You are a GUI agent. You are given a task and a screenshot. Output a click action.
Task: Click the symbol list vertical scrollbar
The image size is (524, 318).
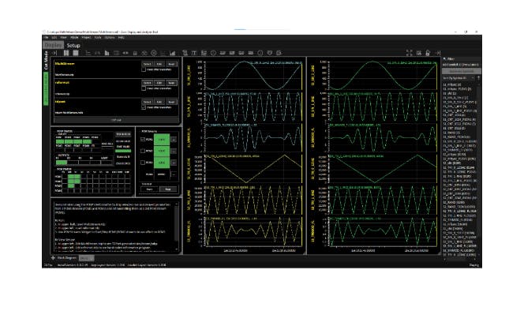point(478,169)
